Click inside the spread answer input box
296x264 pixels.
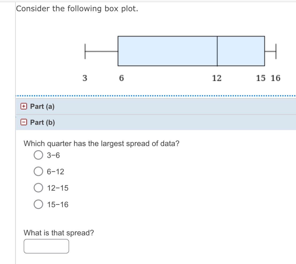click(46, 246)
